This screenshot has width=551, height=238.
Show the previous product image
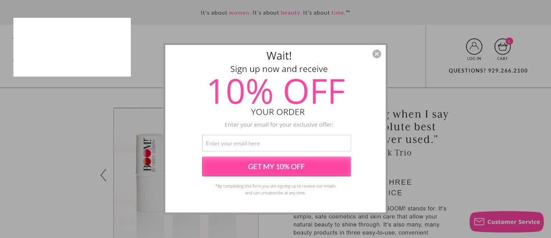coord(103,175)
